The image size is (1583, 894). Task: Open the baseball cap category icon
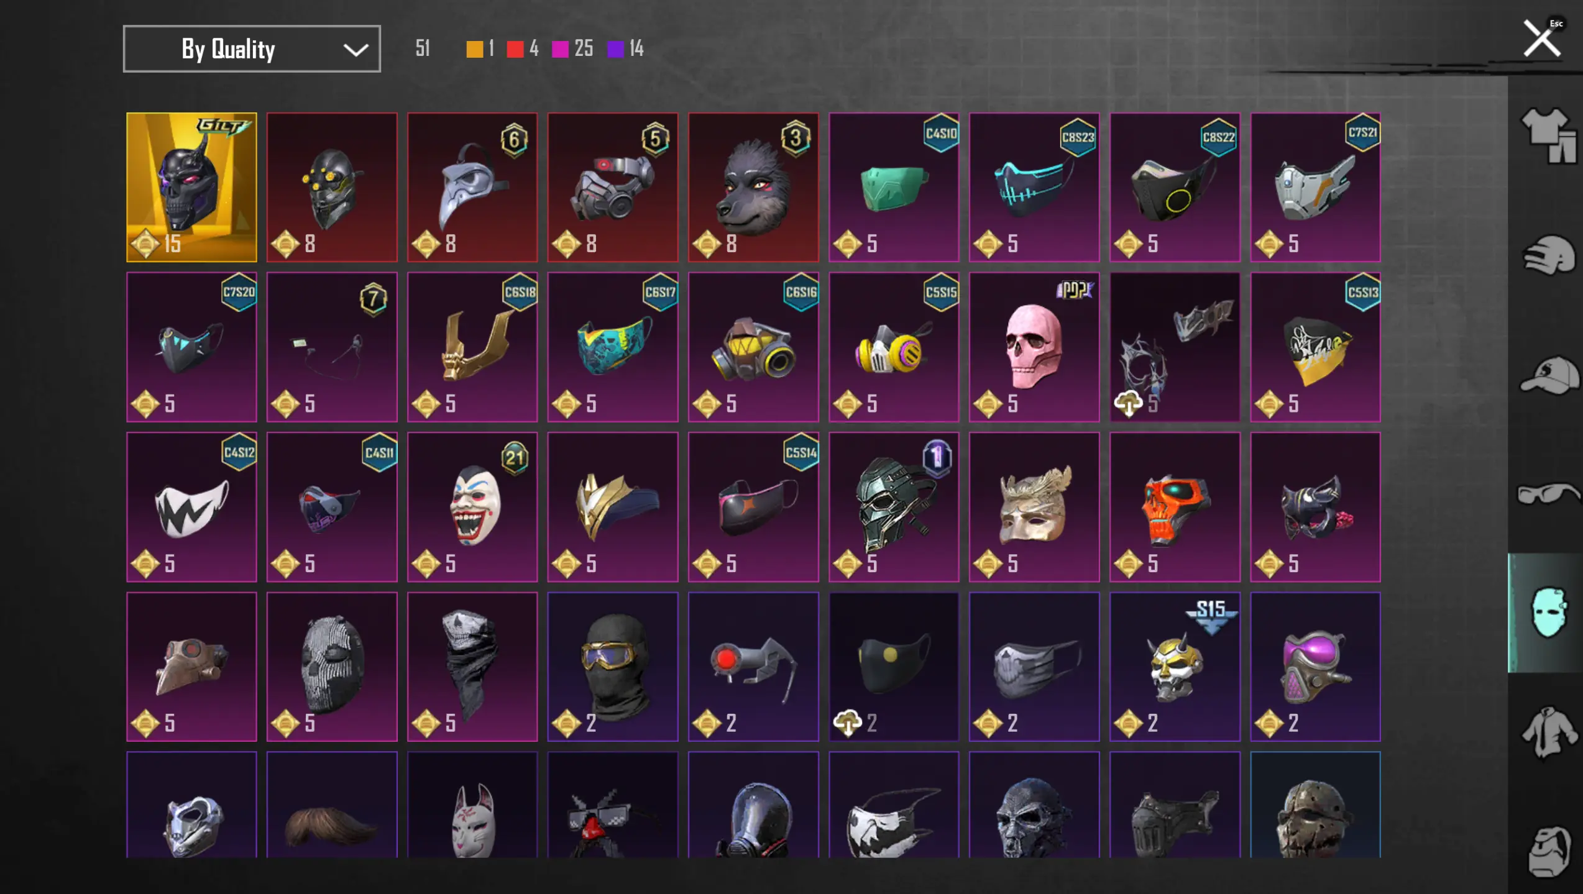[1548, 375]
